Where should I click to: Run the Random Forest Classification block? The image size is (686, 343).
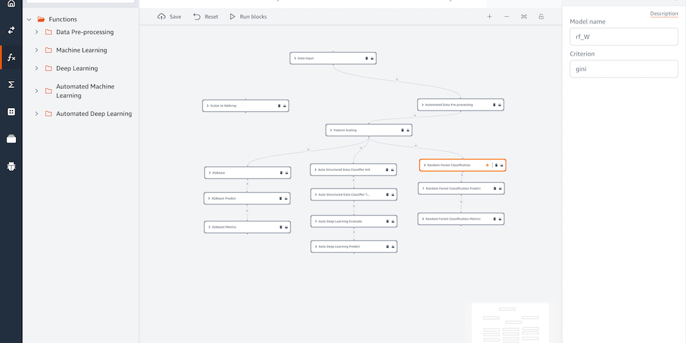click(488, 165)
